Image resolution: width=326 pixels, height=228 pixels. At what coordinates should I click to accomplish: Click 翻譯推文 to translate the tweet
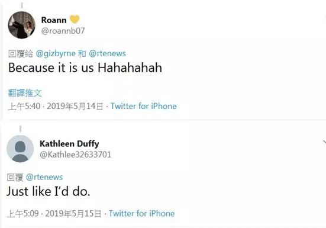(25, 93)
